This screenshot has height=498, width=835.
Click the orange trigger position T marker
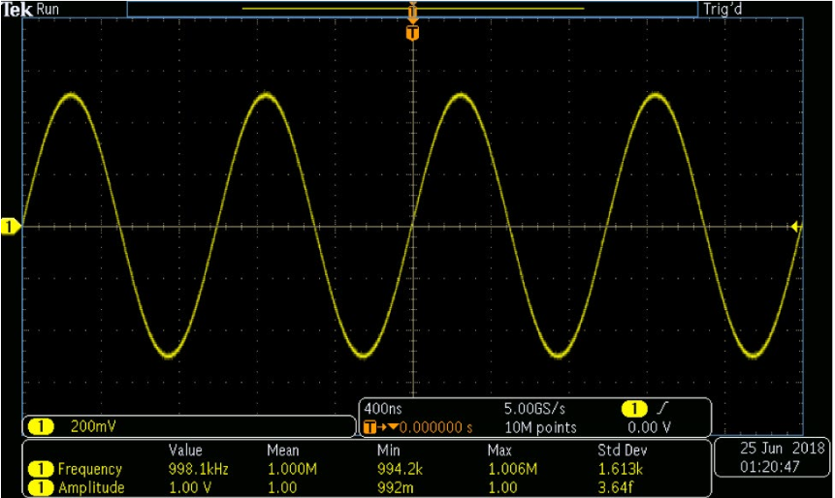(412, 34)
